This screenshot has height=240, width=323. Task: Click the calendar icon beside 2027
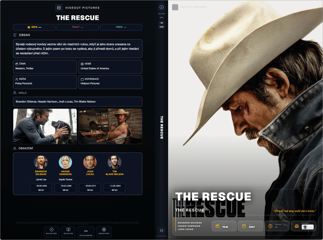[x=244, y=226]
